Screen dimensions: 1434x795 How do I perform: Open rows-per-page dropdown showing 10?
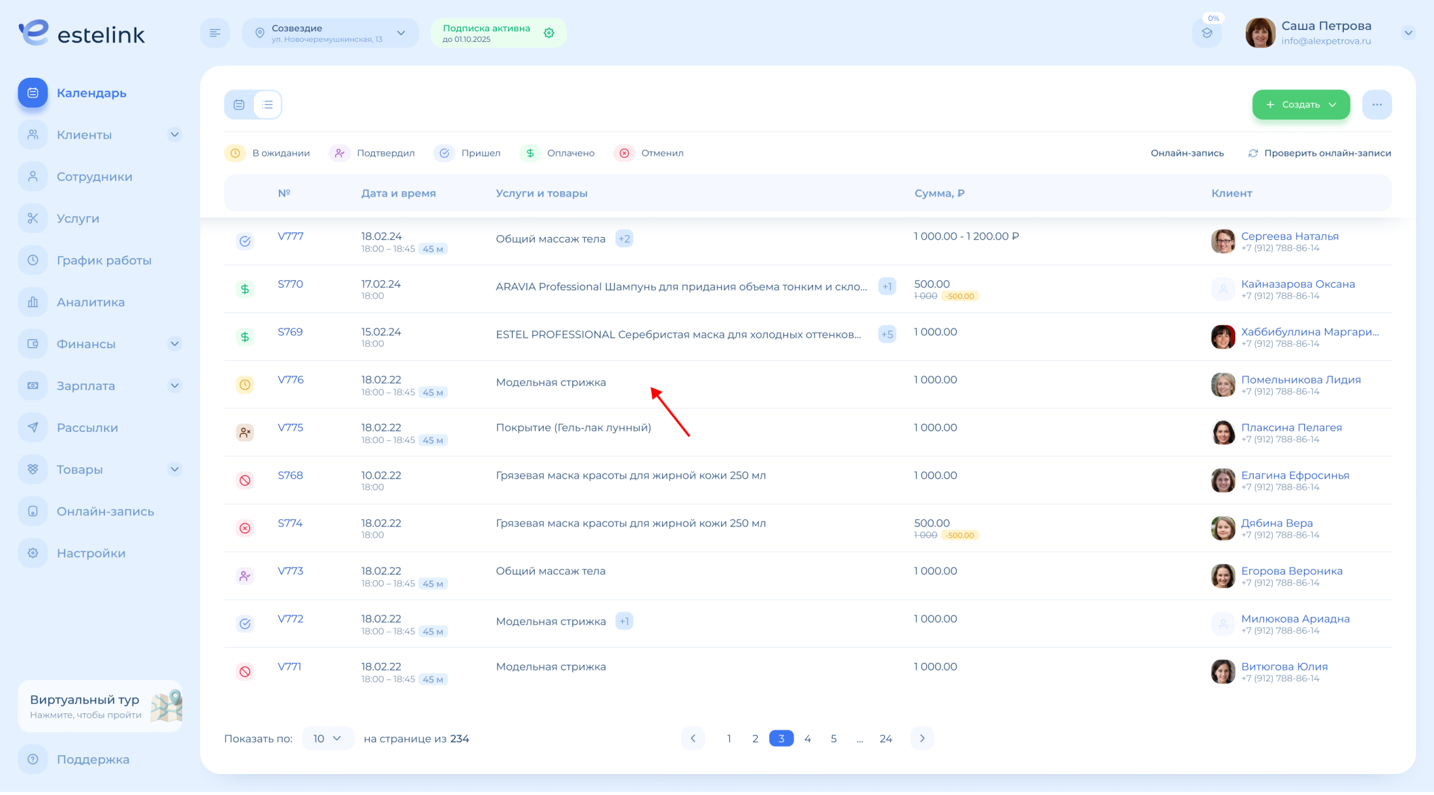pyautogui.click(x=327, y=738)
